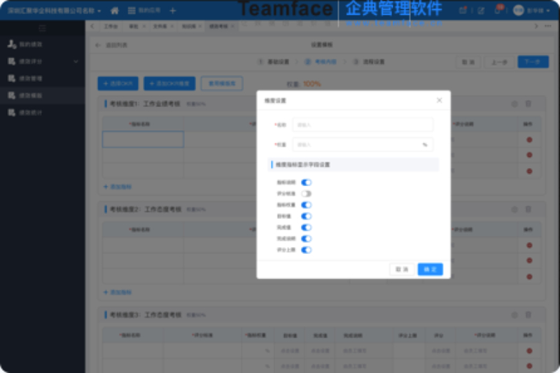The image size is (560, 373).
Task: Delete 考核维度2 with trash icon
Action: [528, 209]
